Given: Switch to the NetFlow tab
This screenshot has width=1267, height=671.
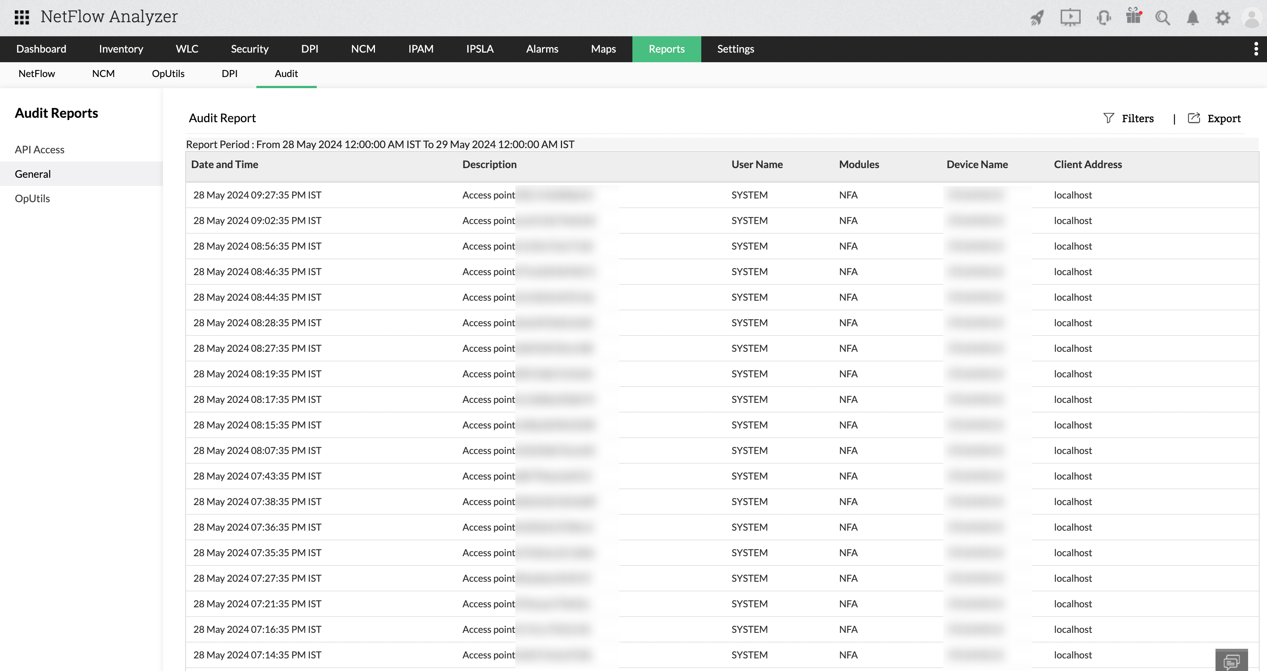Looking at the screenshot, I should point(36,73).
